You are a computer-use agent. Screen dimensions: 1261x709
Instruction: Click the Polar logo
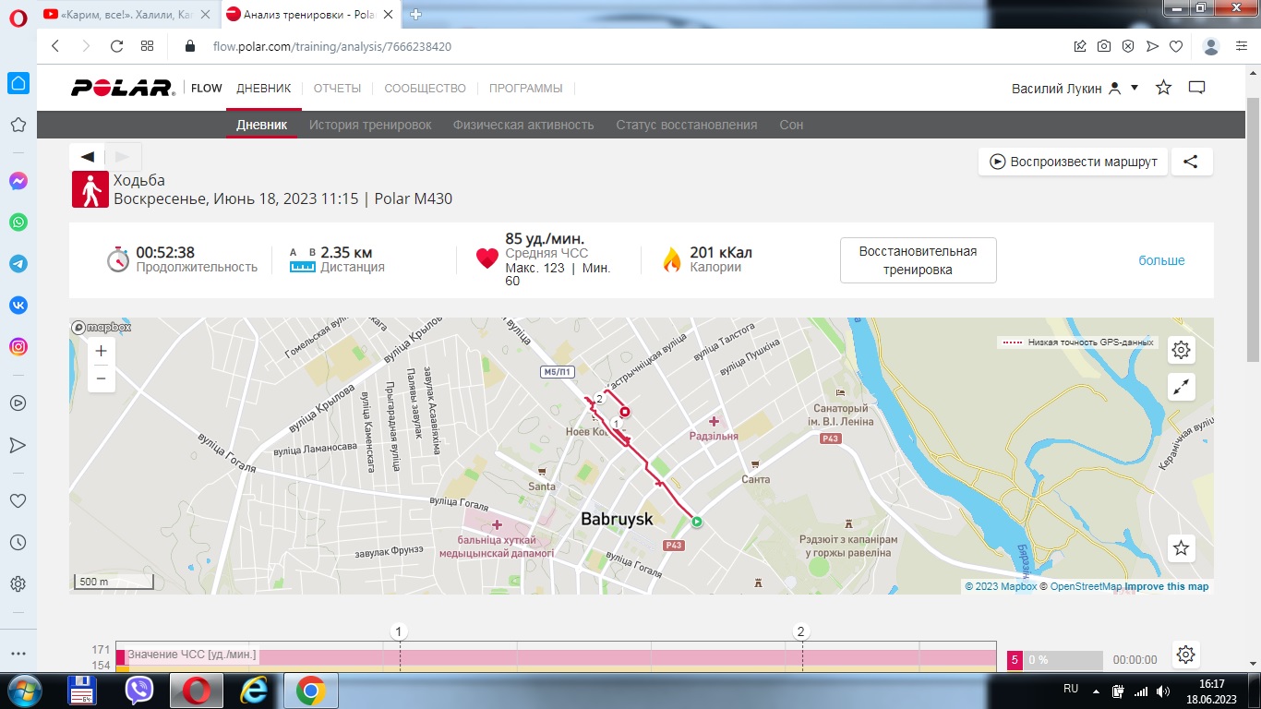click(x=123, y=89)
